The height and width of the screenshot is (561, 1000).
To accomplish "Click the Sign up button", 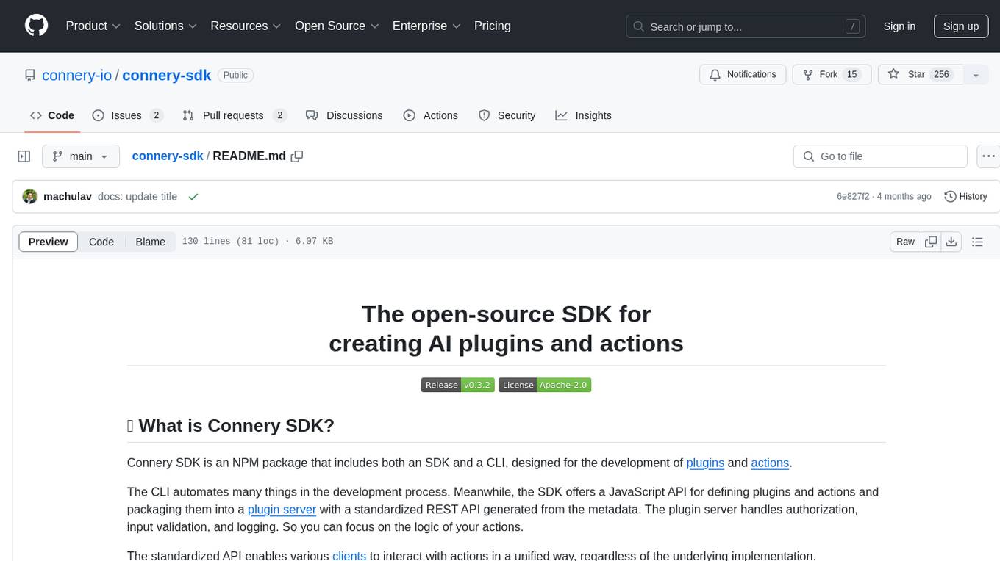I will point(961,26).
